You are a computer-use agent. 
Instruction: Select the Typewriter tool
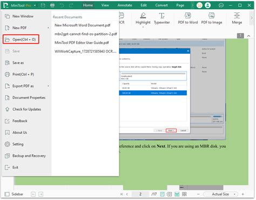click(x=162, y=18)
